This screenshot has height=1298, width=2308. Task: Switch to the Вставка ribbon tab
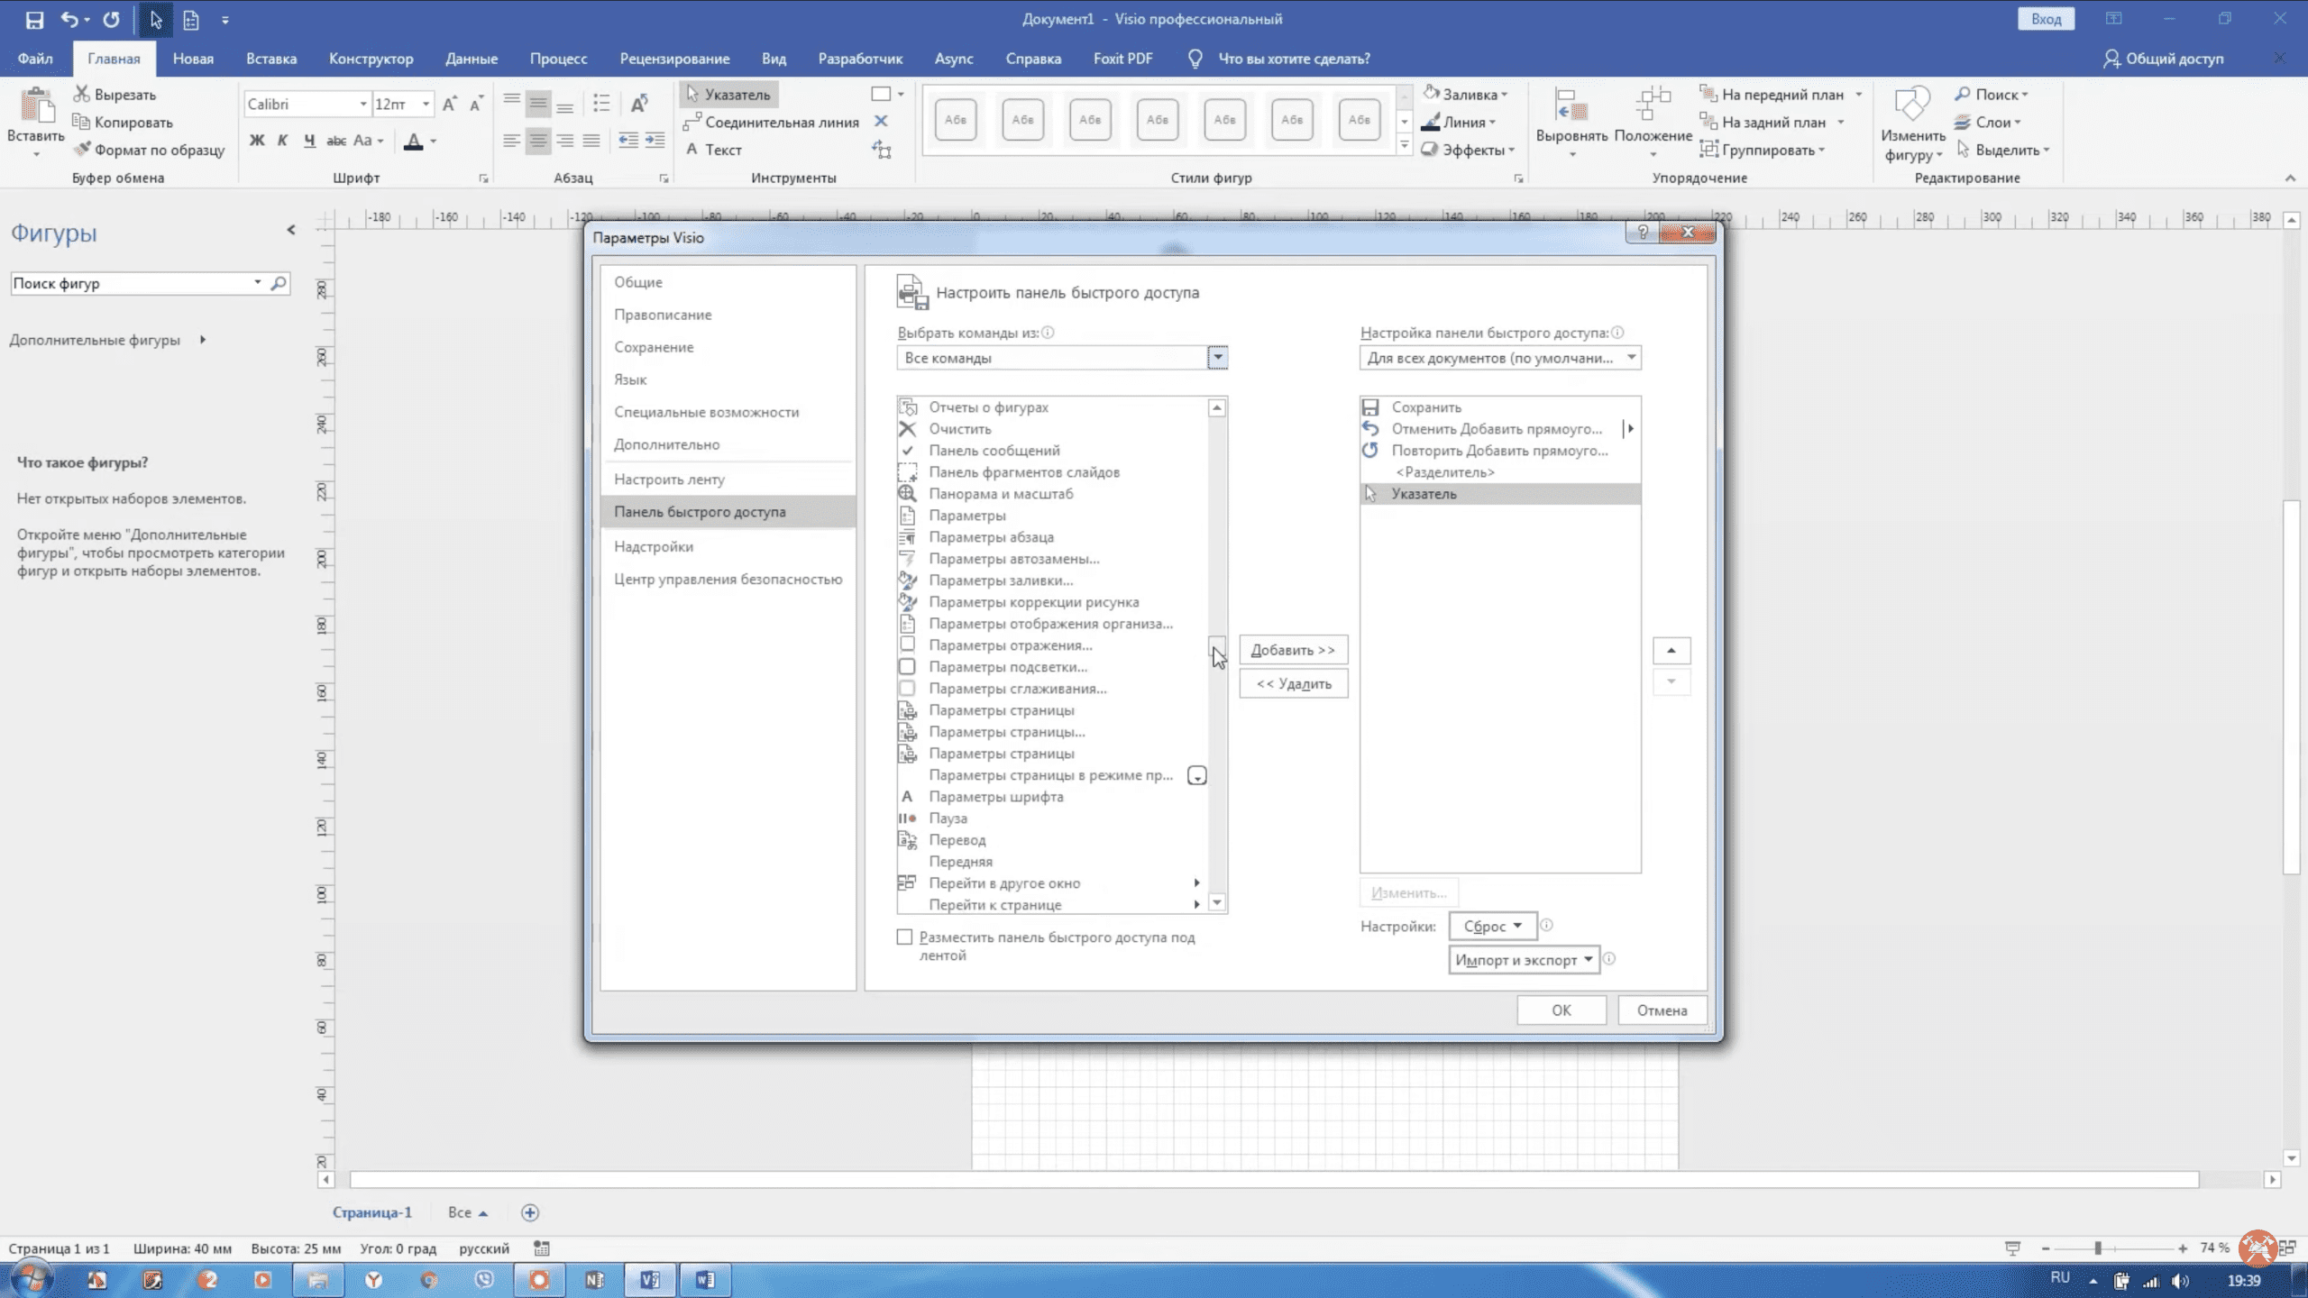pyautogui.click(x=270, y=59)
